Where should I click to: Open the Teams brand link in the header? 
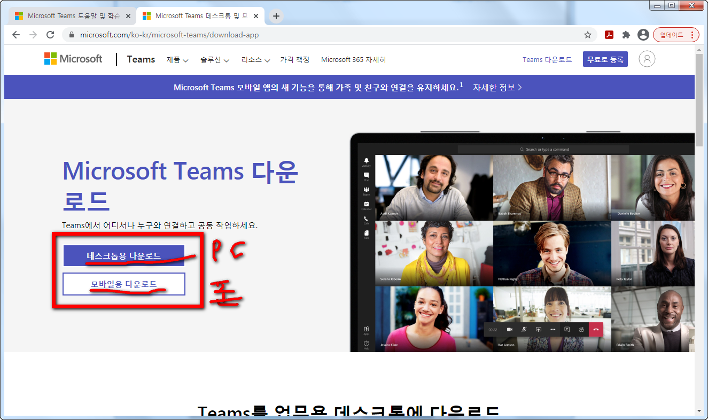point(141,59)
